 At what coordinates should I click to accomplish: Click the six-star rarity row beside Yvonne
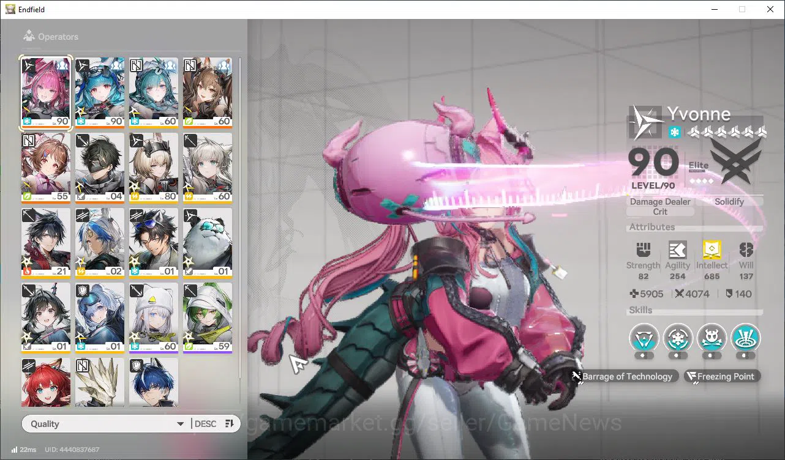726,132
